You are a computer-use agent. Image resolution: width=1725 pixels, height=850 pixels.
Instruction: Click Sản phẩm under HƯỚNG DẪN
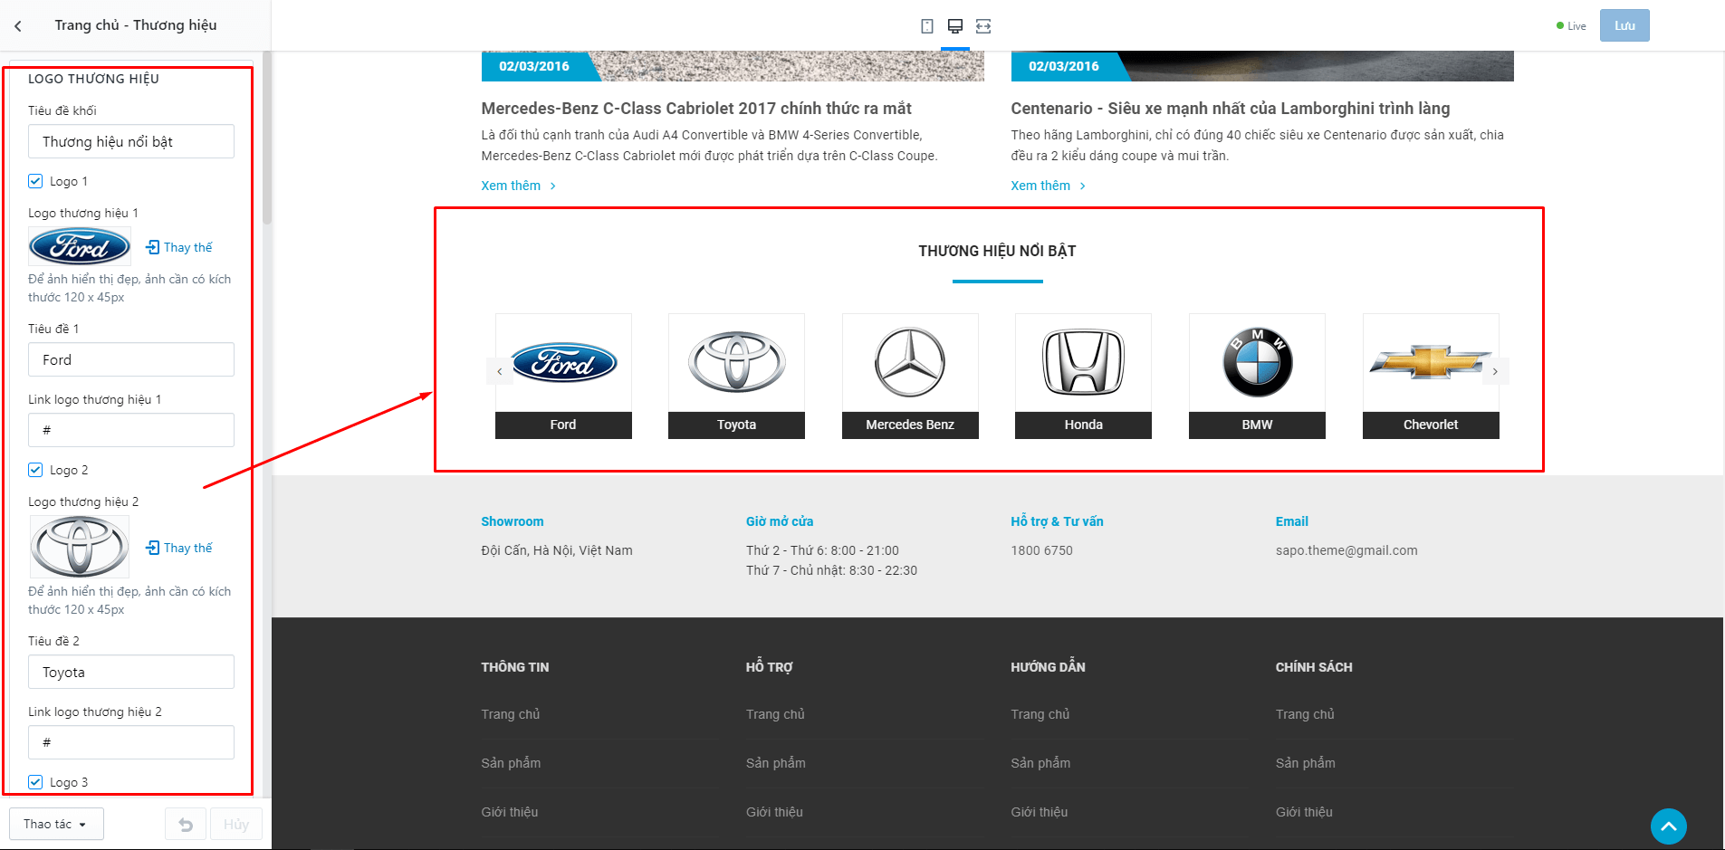(x=1040, y=763)
